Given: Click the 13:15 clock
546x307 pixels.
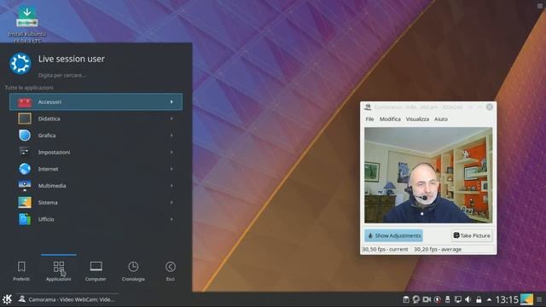Looking at the screenshot, I should click(507, 299).
